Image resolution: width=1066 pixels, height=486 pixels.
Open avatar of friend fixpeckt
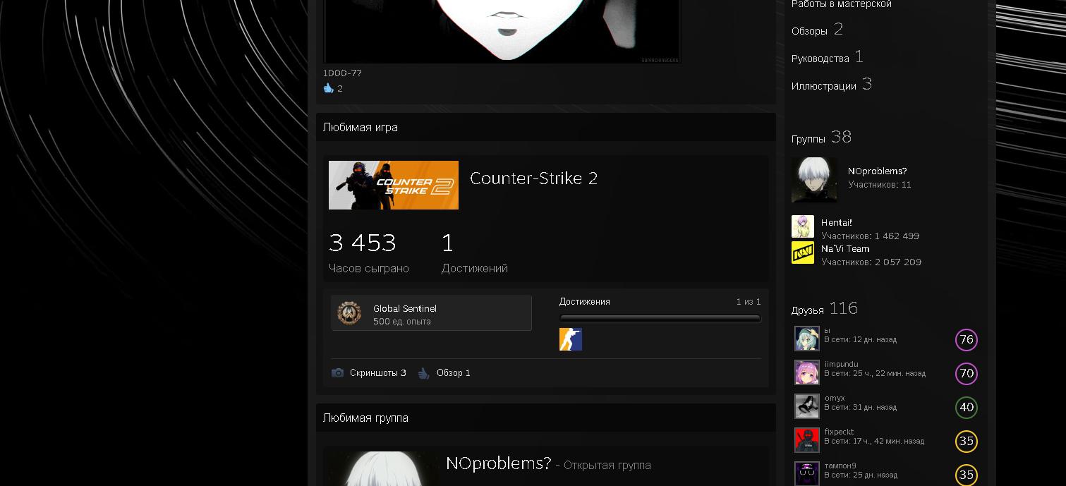807,440
